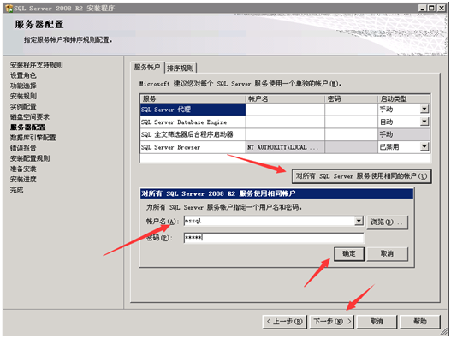Viewport: 451px width, 338px height.
Task: Open startup type dropdown for Database Engine
Action: coord(424,122)
